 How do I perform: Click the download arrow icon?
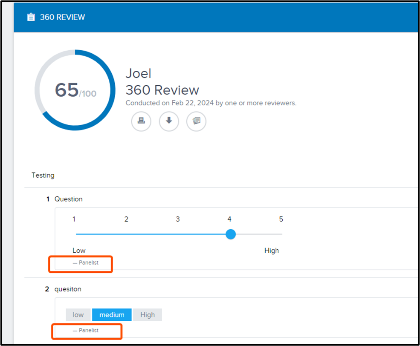(169, 121)
